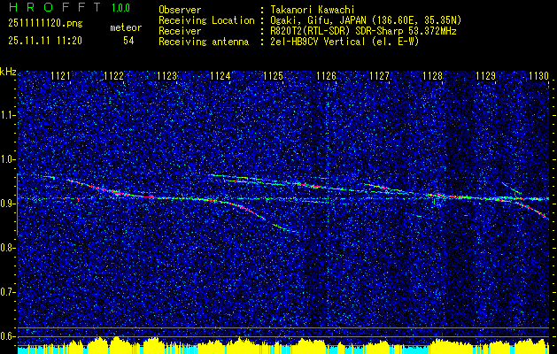Click the 1126 time marker
Viewport: 557px width, 354px height.
tap(326, 75)
